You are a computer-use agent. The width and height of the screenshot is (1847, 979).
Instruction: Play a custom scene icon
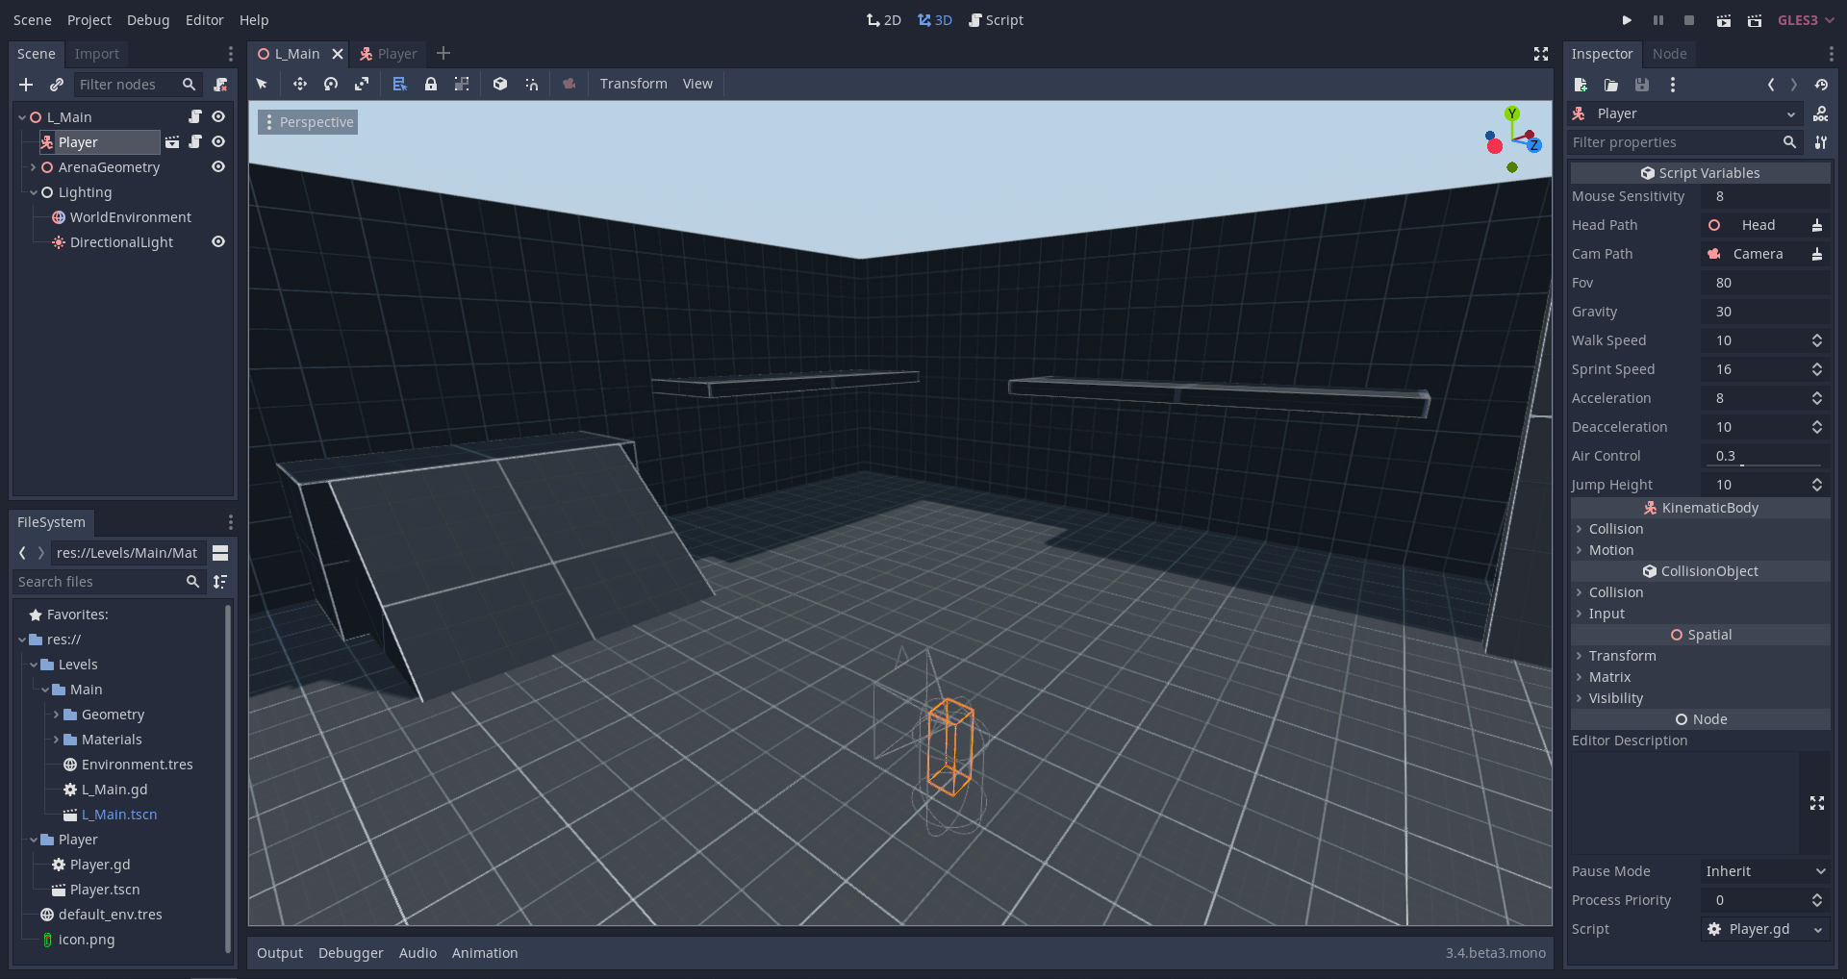[x=1755, y=20]
